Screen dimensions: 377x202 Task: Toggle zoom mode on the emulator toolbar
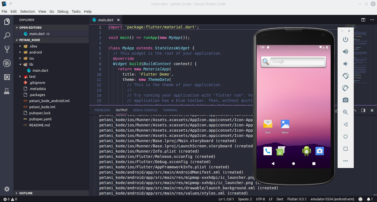coord(345,112)
